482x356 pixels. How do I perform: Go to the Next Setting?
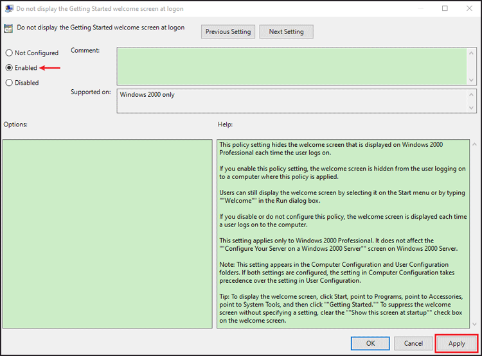[286, 31]
